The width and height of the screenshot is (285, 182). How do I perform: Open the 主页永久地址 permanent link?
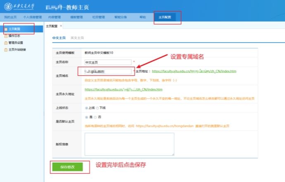pyautogui.click(x=123, y=89)
